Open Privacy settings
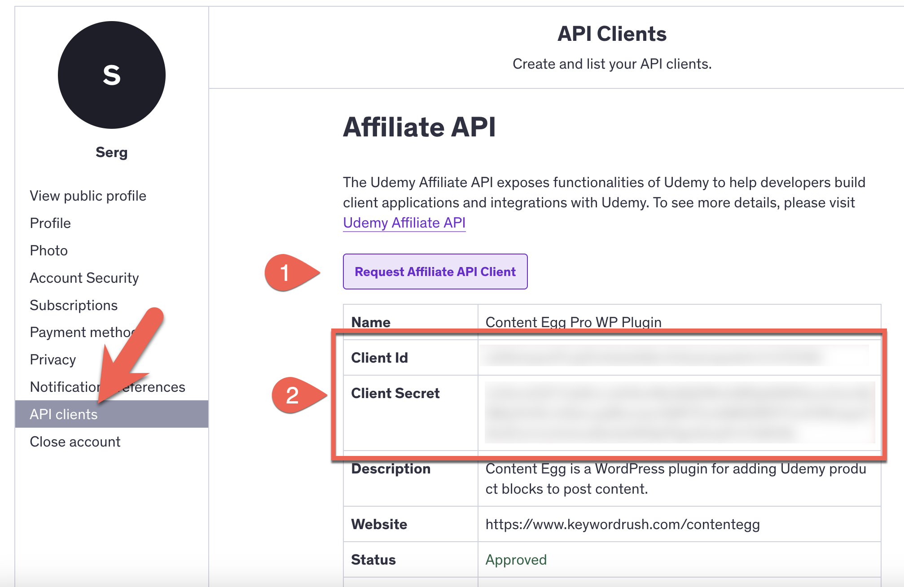The width and height of the screenshot is (904, 587). (53, 360)
